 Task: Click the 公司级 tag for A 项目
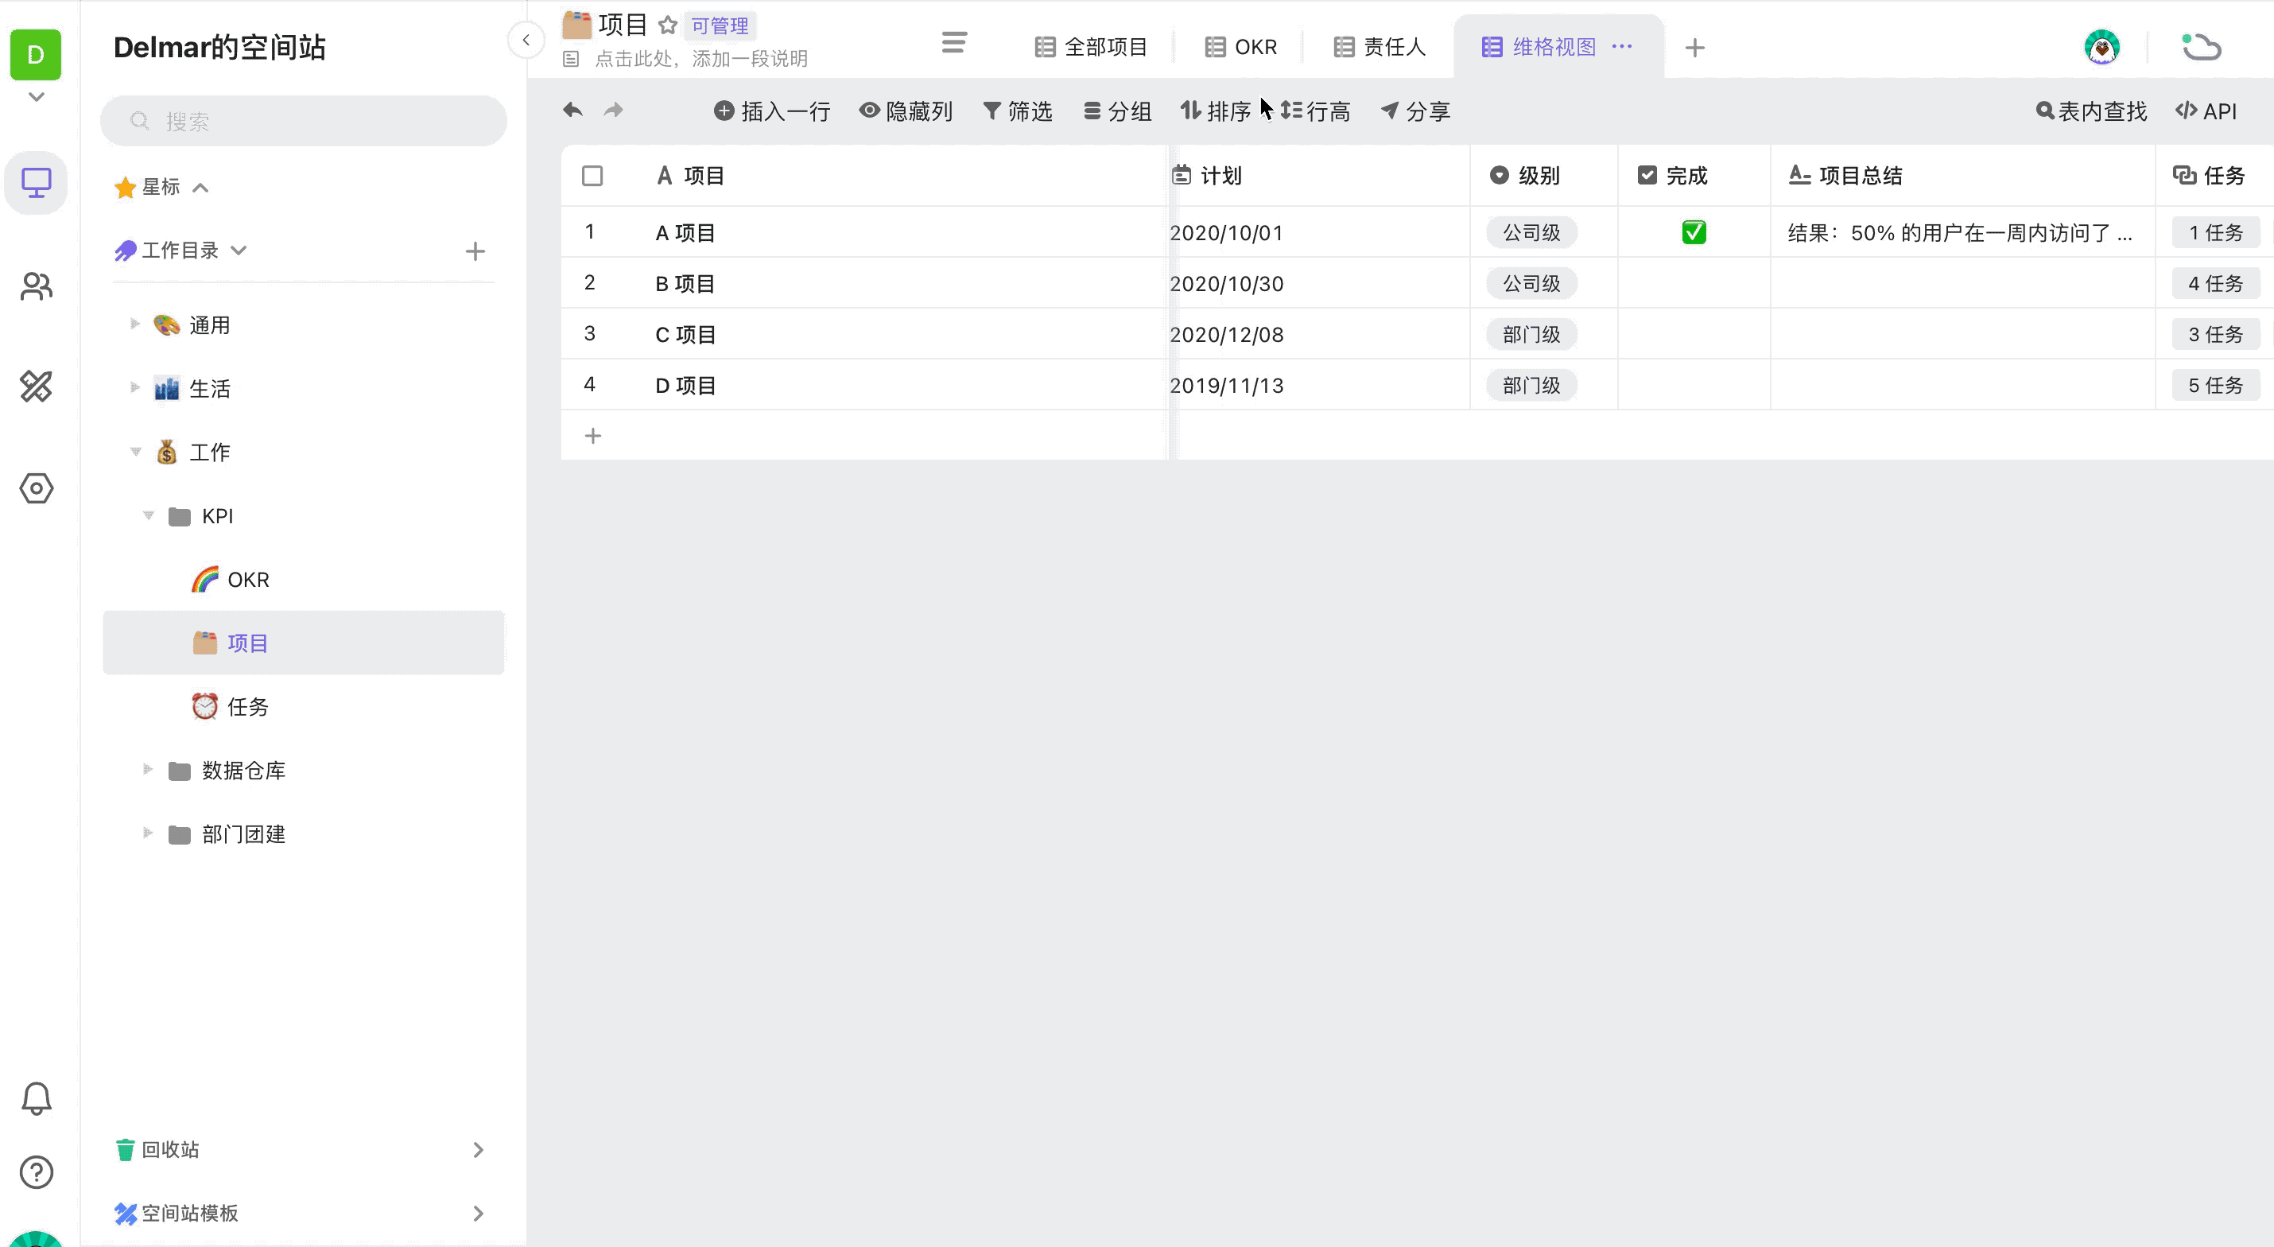(x=1531, y=232)
